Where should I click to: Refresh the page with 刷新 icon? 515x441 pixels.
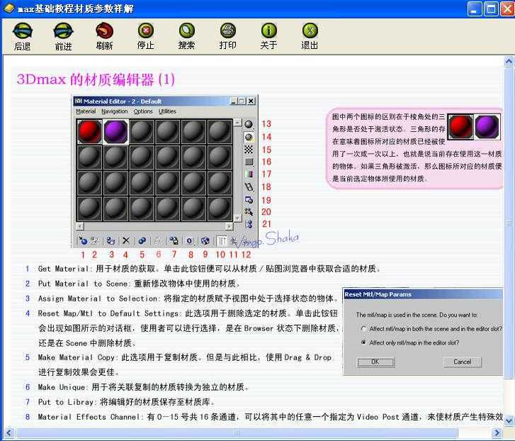(x=104, y=31)
